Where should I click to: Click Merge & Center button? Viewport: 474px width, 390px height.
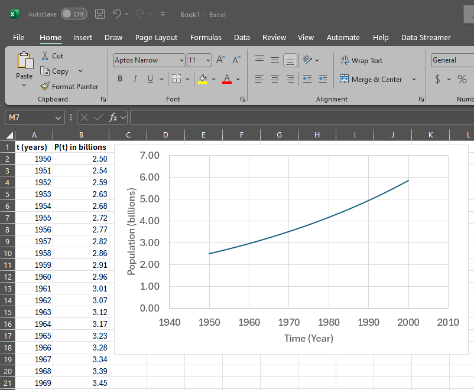pos(371,80)
